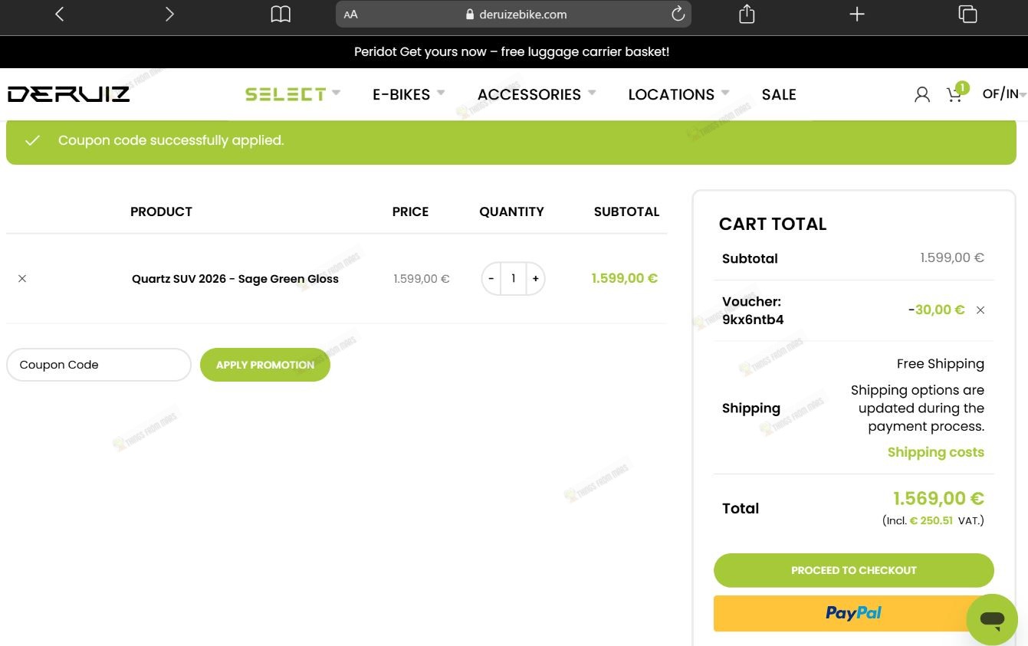The width and height of the screenshot is (1028, 646).
Task: Go back with Safari's back arrow
Action: [x=60, y=14]
